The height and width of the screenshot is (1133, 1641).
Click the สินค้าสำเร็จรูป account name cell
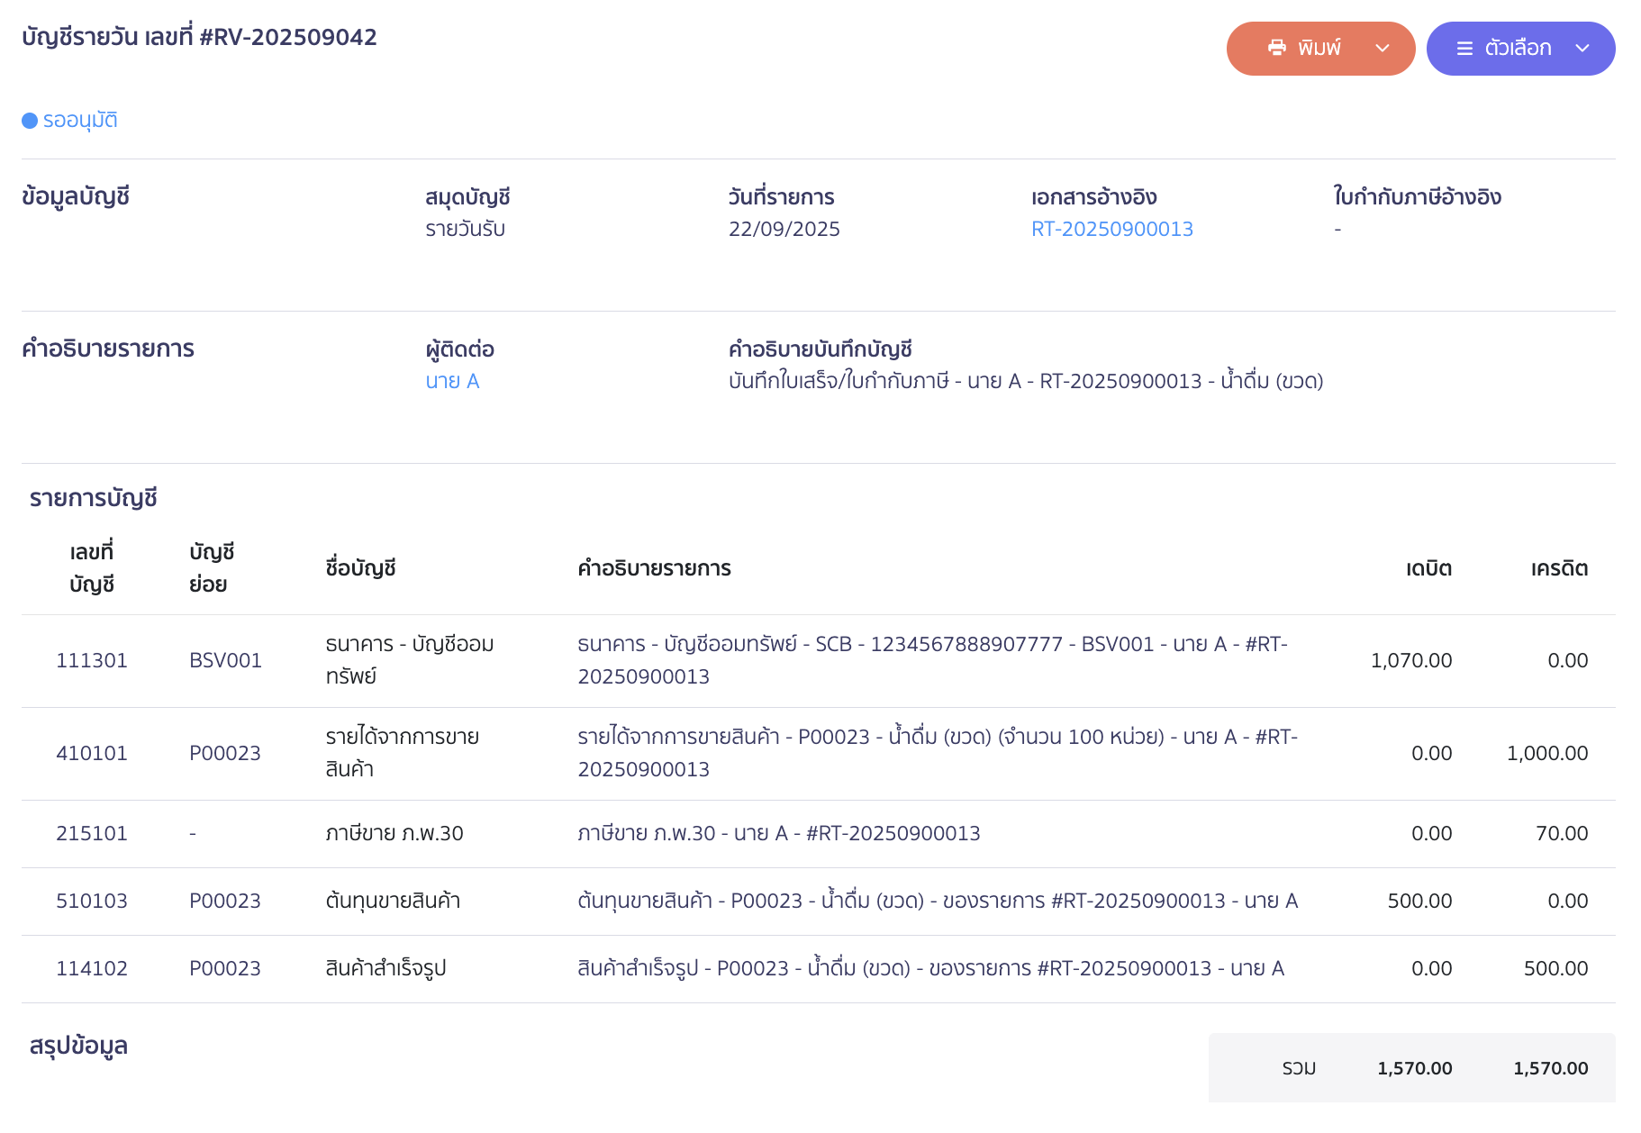(x=385, y=968)
